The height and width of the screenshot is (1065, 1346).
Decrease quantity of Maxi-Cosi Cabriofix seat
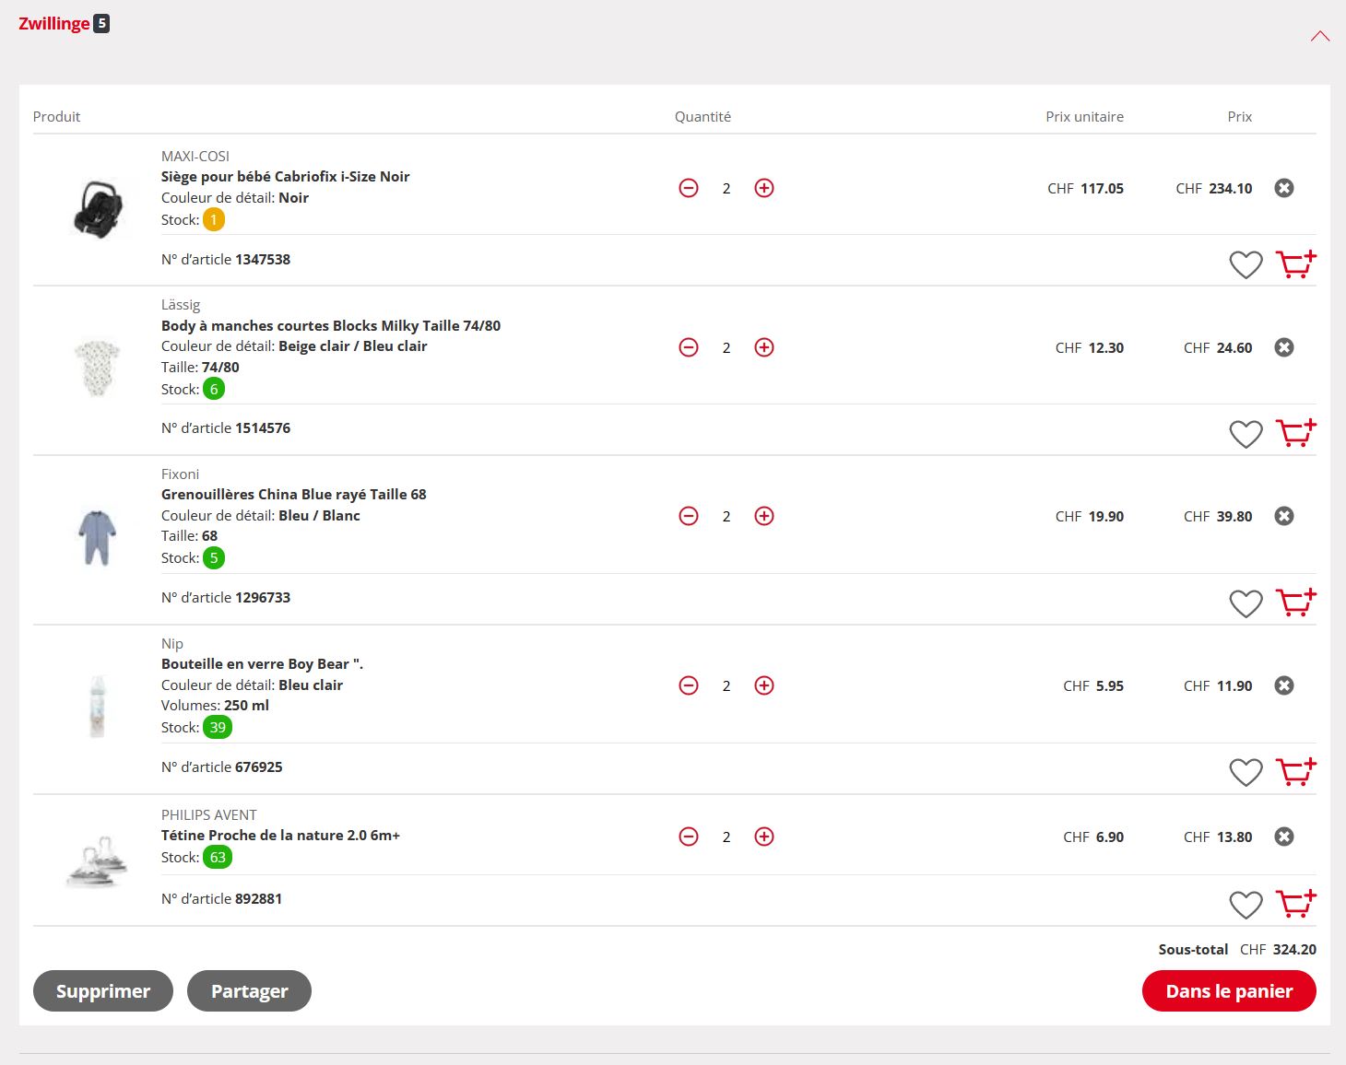689,188
